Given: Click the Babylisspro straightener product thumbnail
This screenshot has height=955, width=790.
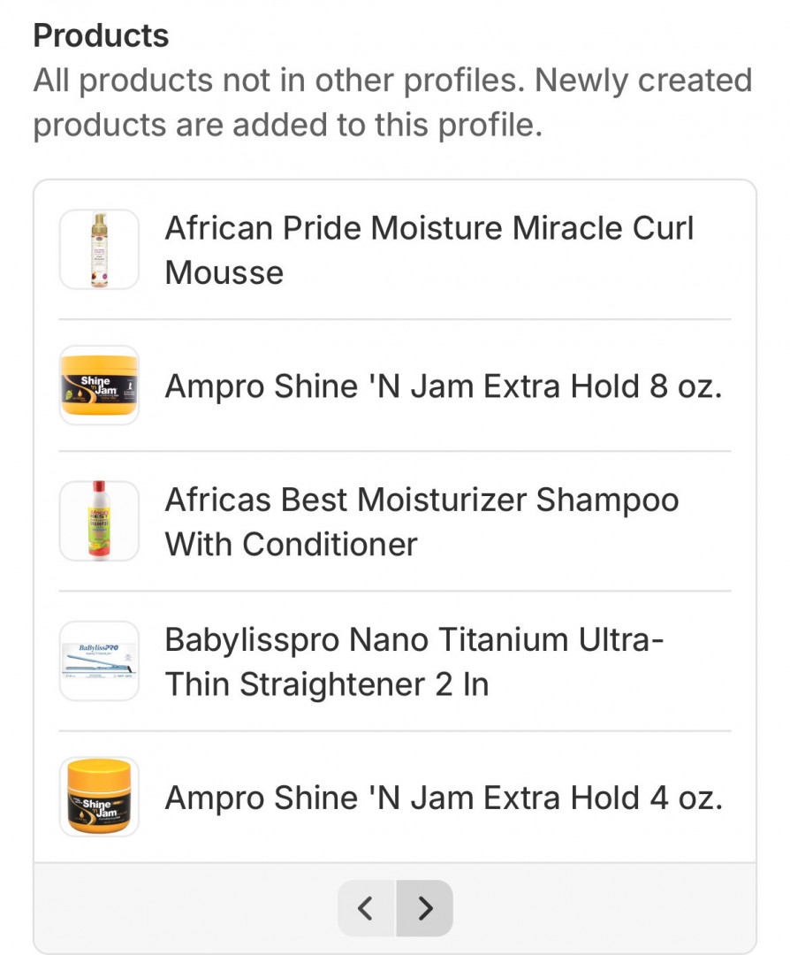Looking at the screenshot, I should click(99, 661).
